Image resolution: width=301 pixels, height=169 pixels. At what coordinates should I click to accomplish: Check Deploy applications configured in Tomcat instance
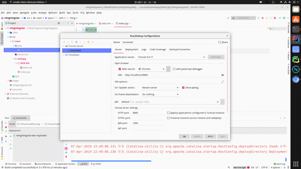pyautogui.click(x=168, y=113)
